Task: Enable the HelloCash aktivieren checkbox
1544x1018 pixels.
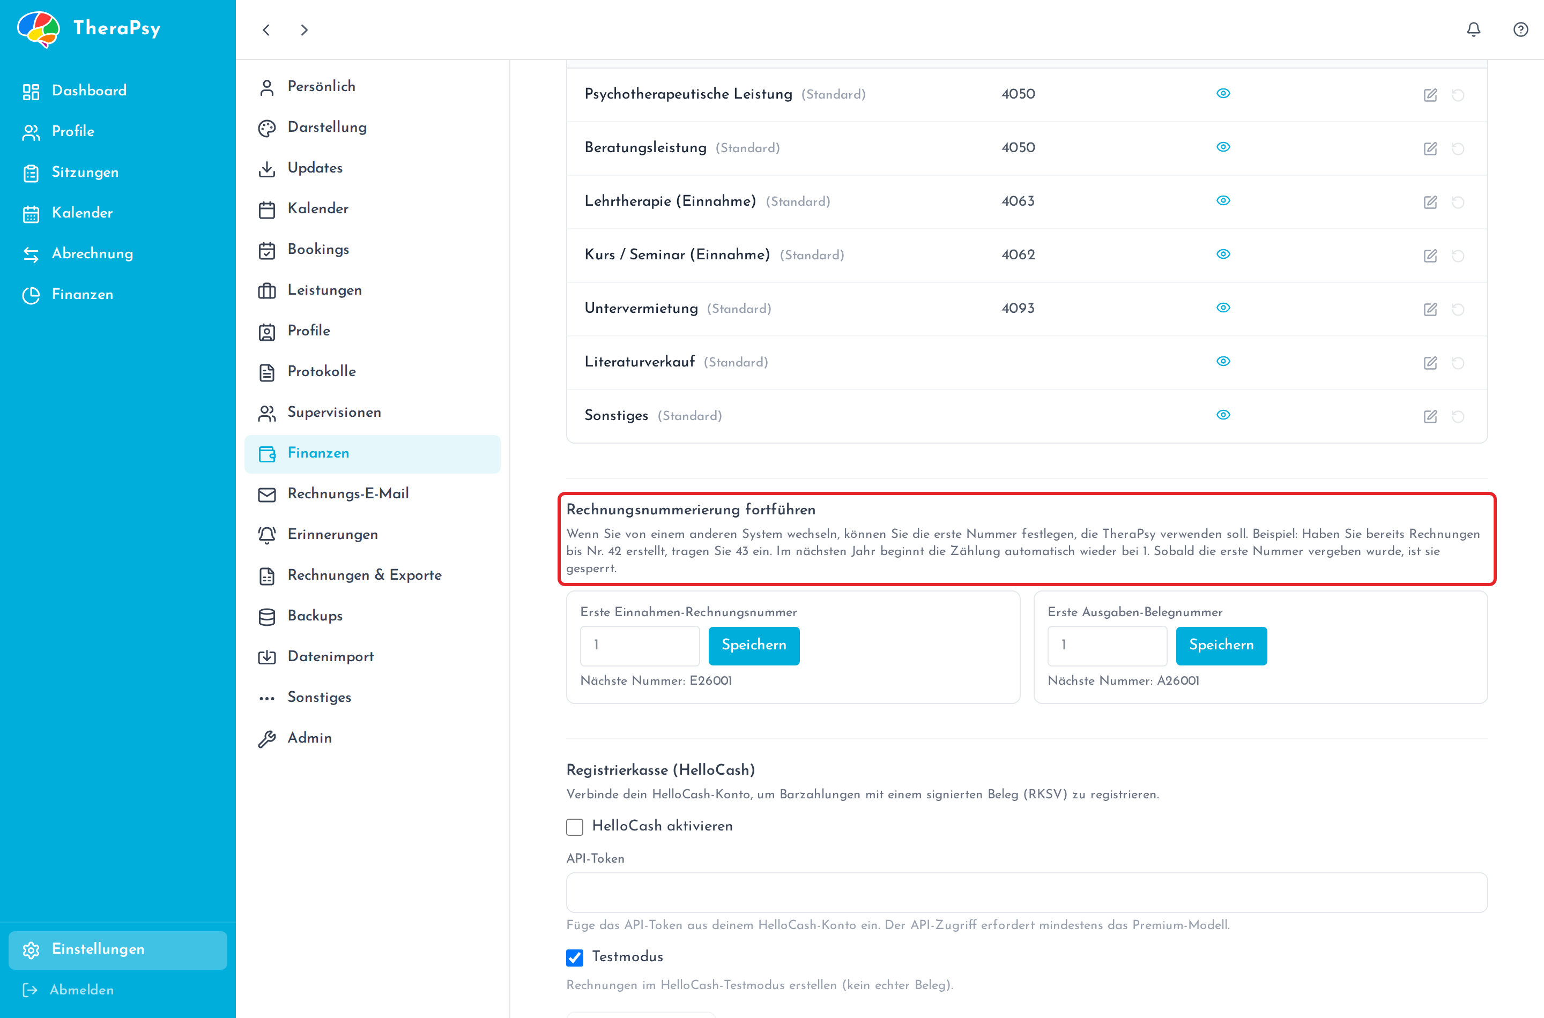Action: [575, 827]
